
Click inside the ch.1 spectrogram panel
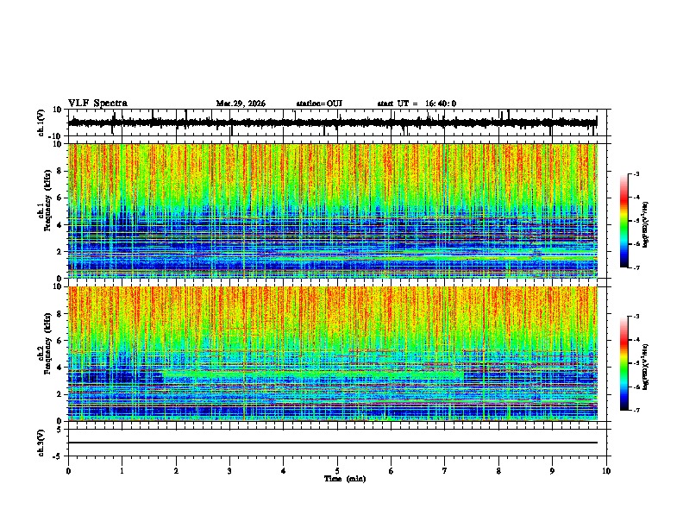(x=333, y=211)
